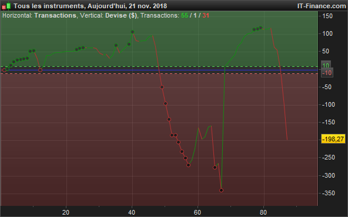348x217 pixels.
Task: Select the Vertical 'Devise ($)' axis setting
Action: (x=121, y=15)
